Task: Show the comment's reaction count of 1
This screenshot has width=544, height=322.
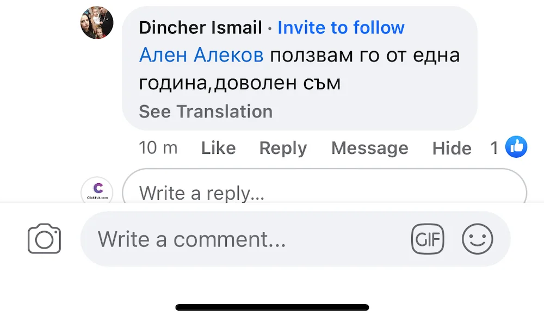Action: 494,148
